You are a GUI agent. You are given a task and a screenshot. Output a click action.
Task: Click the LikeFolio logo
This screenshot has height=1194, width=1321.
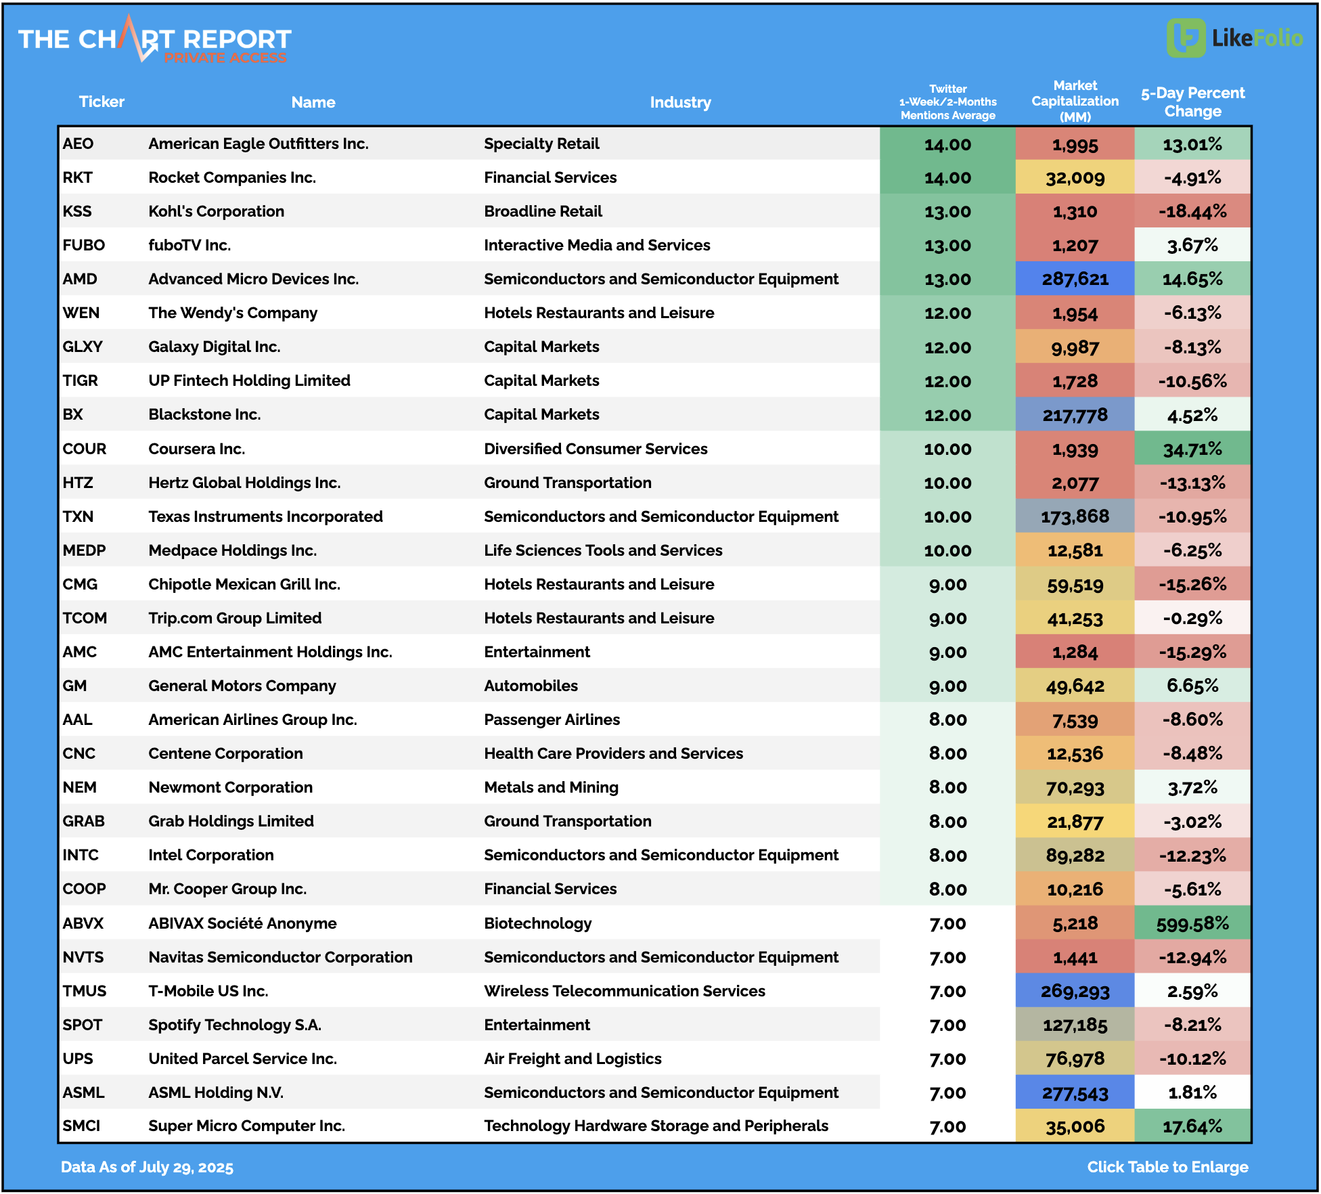[1234, 38]
